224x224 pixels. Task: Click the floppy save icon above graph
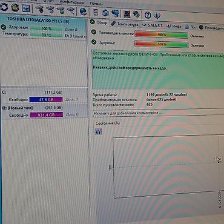click(98, 131)
